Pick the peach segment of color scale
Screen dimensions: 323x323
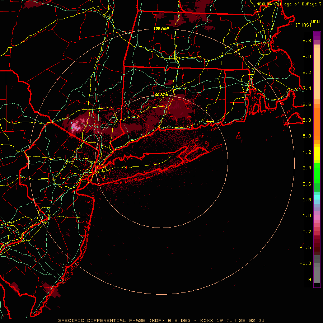point(317,74)
